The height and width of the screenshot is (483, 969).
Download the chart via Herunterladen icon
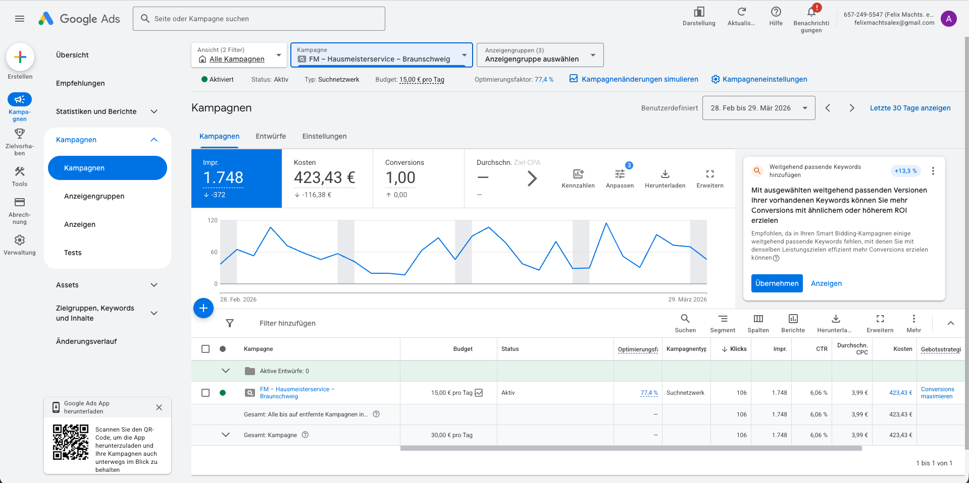[665, 174]
